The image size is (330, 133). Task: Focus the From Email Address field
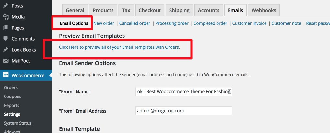[x=184, y=111]
